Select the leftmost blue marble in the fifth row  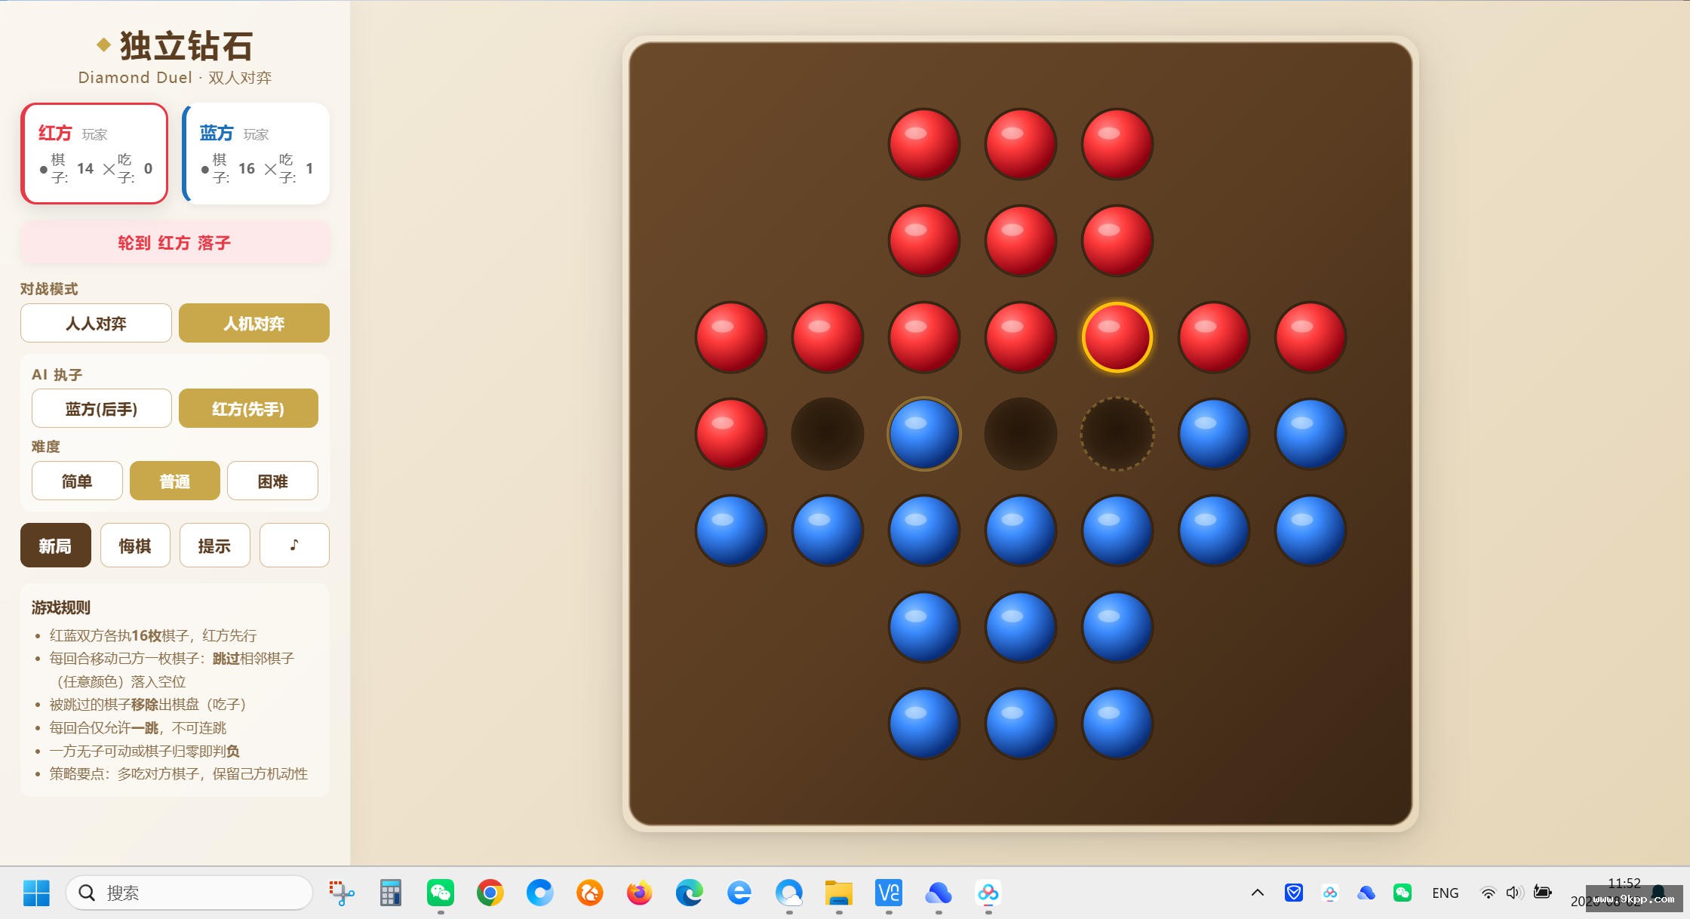tap(730, 530)
